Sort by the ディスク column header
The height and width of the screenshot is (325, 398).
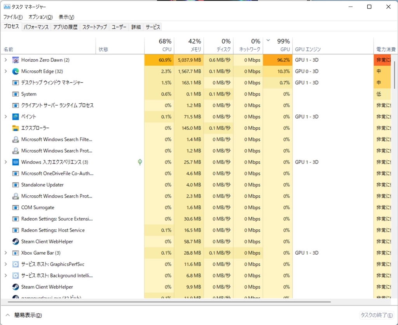pos(218,46)
